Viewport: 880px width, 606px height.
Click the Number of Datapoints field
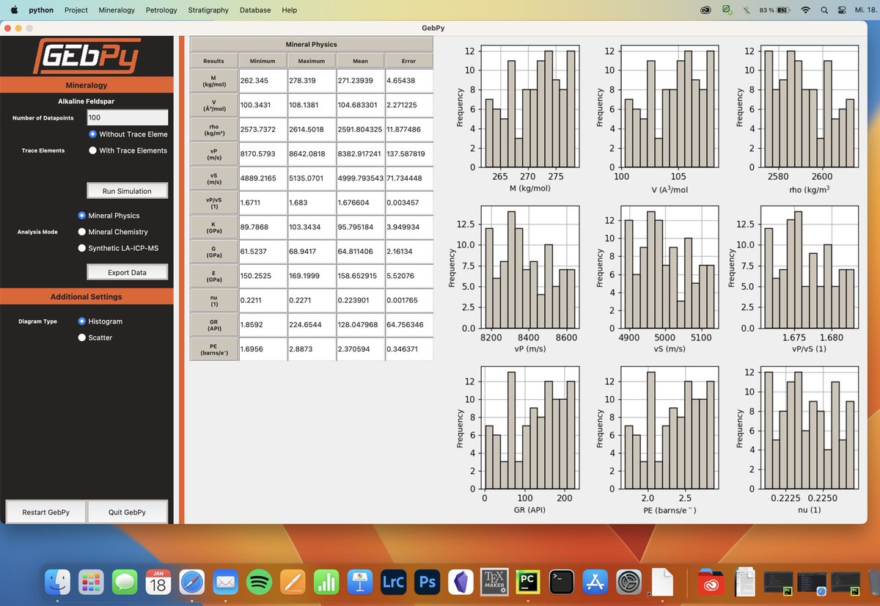(128, 117)
